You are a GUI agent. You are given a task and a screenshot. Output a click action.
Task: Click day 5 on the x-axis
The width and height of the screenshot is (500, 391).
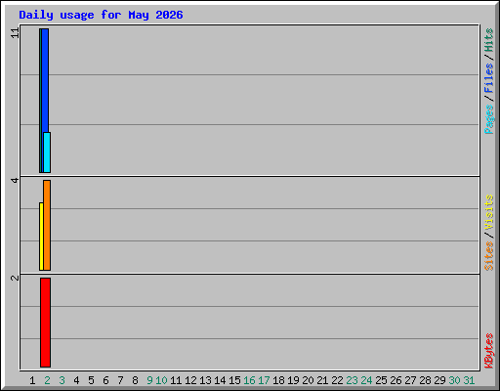[91, 380]
